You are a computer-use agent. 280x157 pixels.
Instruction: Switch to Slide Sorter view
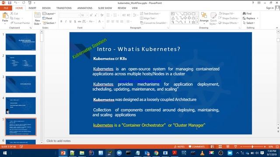pyautogui.click(x=220, y=147)
